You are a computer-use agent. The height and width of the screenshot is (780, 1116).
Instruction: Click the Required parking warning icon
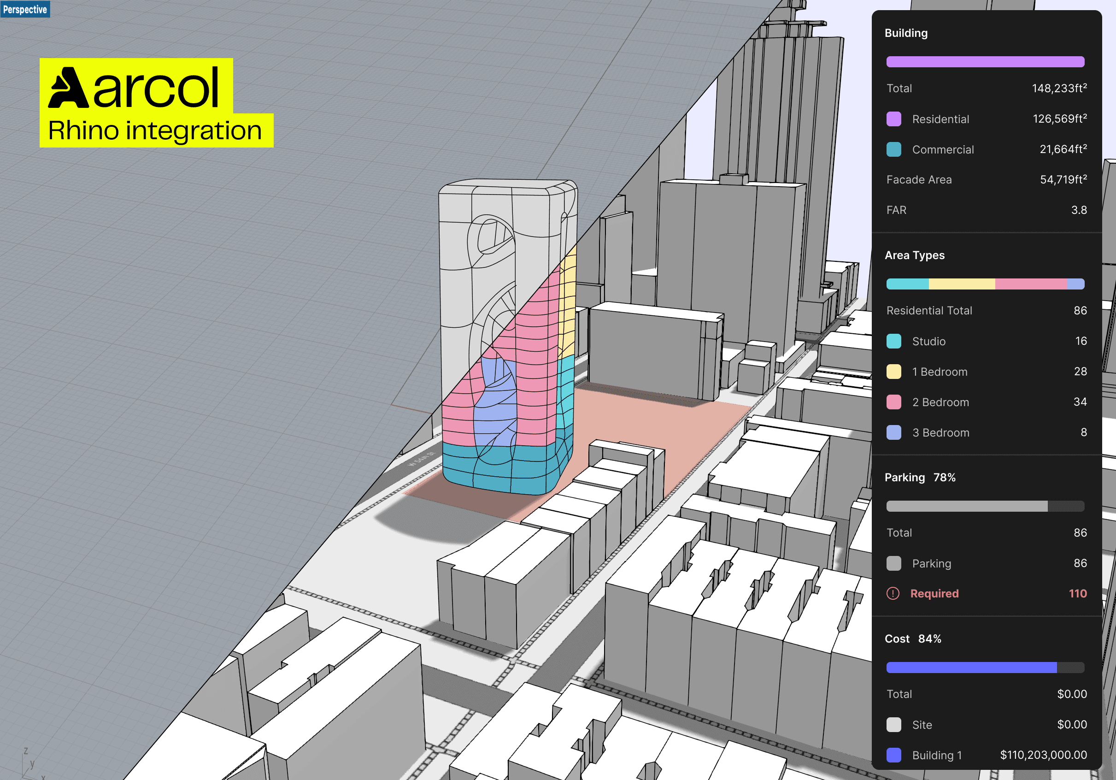tap(893, 593)
